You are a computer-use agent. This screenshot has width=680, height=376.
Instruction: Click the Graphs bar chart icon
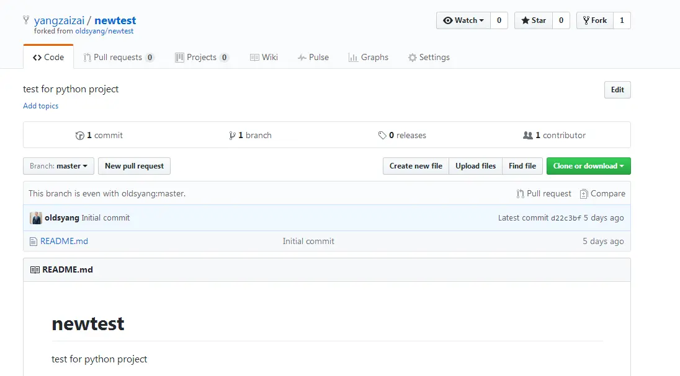coord(353,57)
